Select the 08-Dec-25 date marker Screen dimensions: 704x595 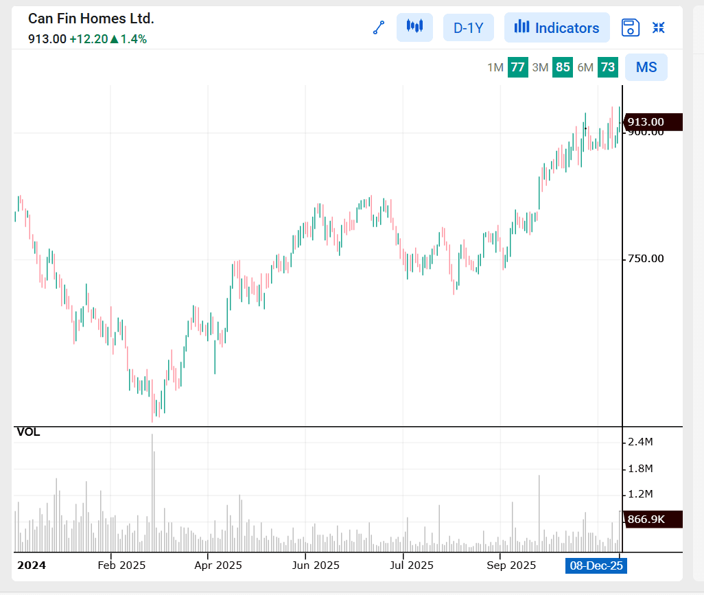coord(596,565)
